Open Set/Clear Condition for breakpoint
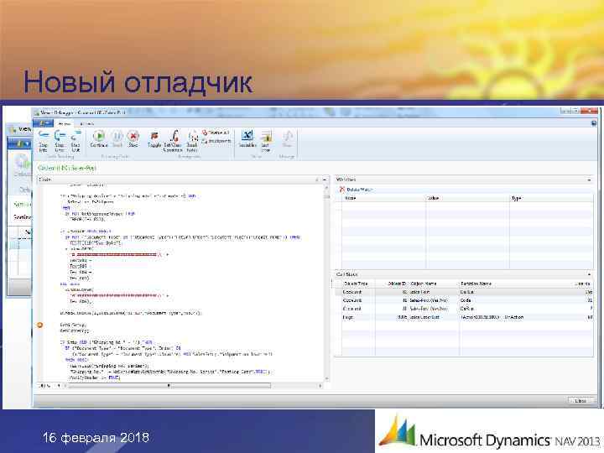604x453 pixels. 173,140
